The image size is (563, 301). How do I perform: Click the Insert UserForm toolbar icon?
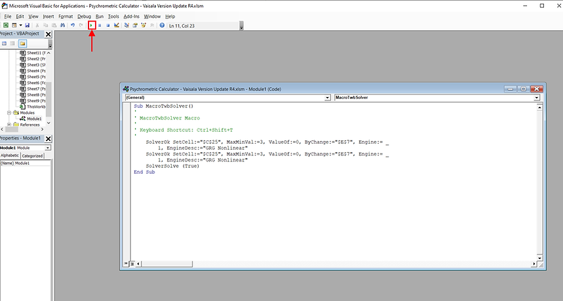pyautogui.click(x=14, y=26)
